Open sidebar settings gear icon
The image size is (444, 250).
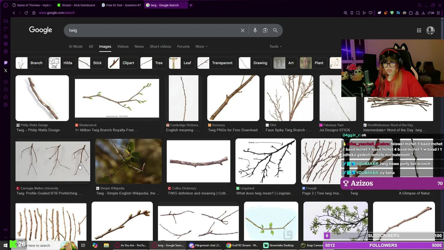point(6,105)
